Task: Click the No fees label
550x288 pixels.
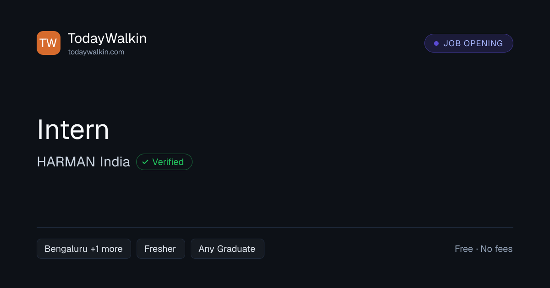Action: tap(496, 249)
